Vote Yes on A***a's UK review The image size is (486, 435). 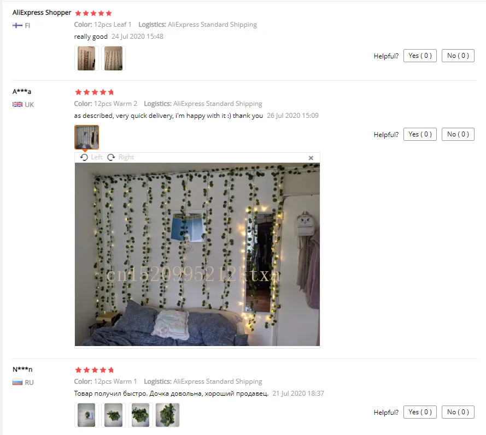click(x=420, y=134)
